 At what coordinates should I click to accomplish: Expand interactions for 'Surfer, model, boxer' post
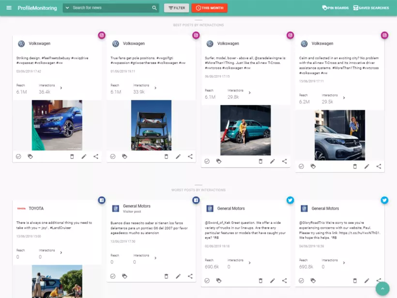pos(250,93)
